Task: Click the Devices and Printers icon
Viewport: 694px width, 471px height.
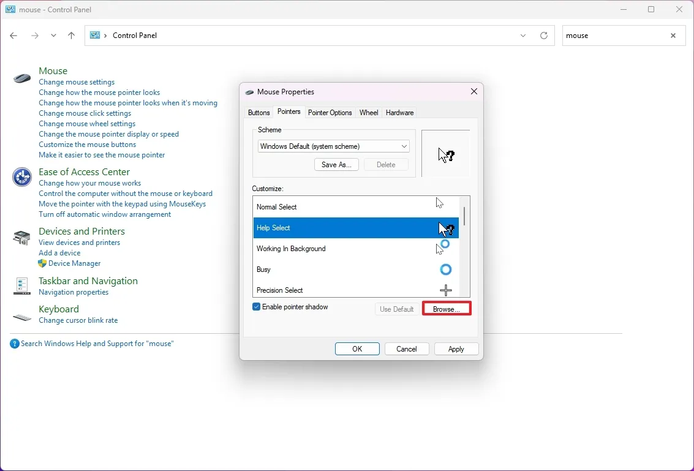Action: pos(21,237)
